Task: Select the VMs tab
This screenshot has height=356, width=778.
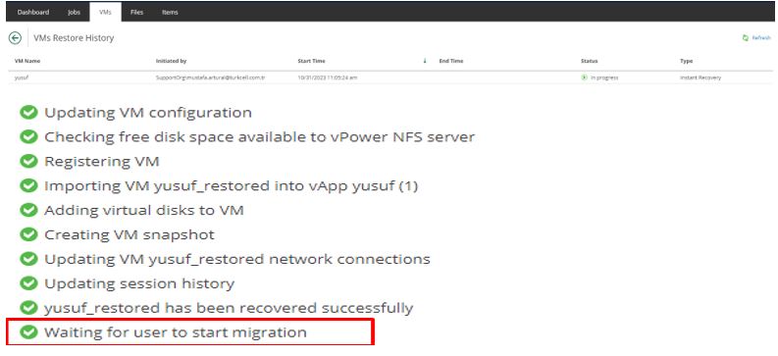Action: (x=105, y=13)
